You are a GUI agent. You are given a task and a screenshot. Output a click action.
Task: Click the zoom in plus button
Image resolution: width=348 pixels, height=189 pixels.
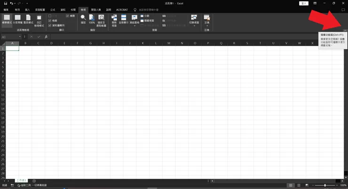337,185
